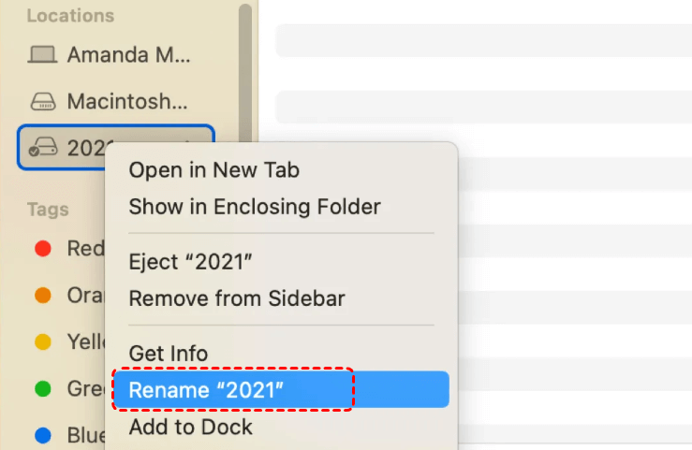Screen dimensions: 692x450
Task: Choose Rename "2021" menu entry
Action: click(282, 389)
